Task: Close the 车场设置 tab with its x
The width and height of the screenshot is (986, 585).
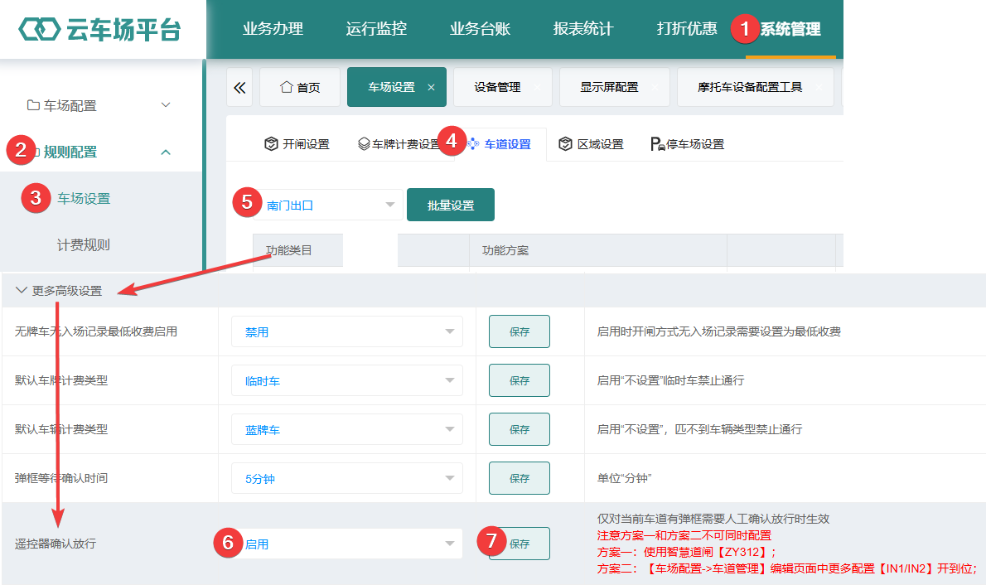Action: (431, 88)
